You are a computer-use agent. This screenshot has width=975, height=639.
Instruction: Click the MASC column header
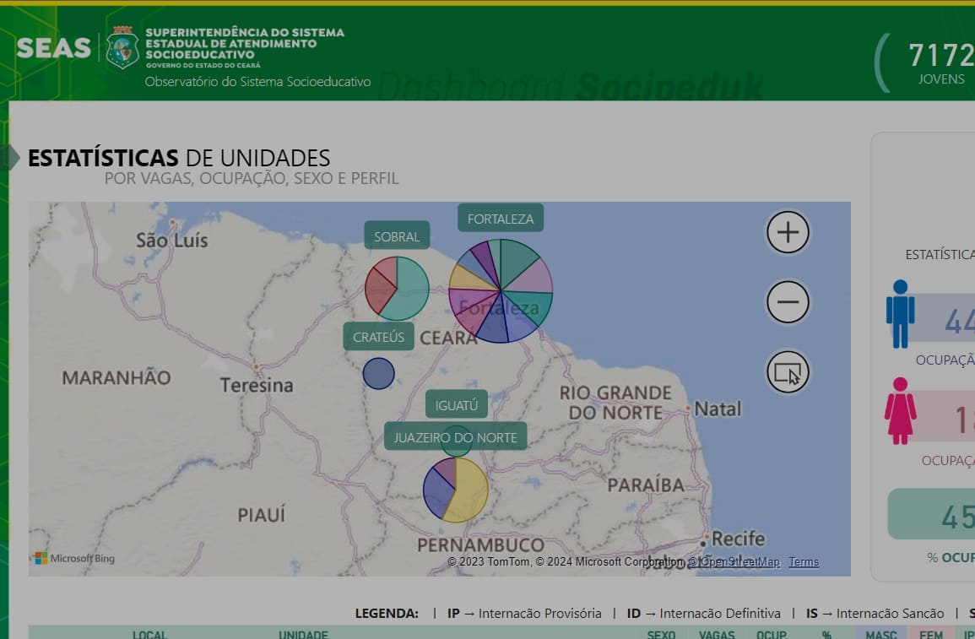click(881, 634)
